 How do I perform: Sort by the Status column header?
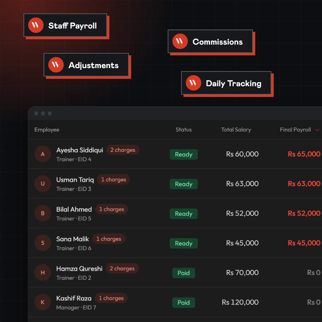tap(183, 129)
